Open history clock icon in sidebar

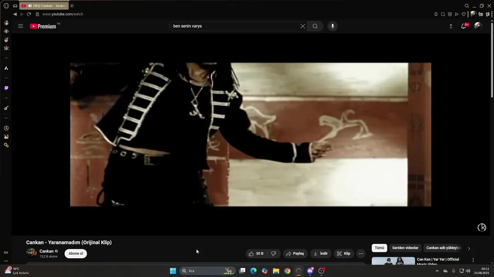tap(6, 128)
